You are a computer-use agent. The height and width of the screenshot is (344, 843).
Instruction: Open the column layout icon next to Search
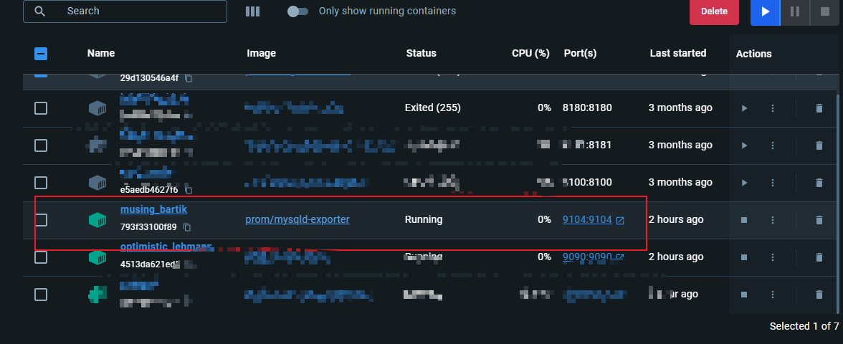click(252, 11)
